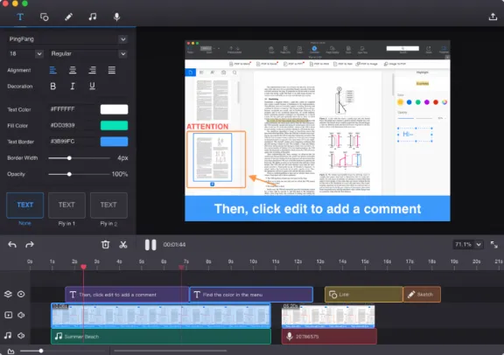Screen dimensions: 504x355
Task: Expand the PingFang font dropdown
Action: (x=122, y=39)
